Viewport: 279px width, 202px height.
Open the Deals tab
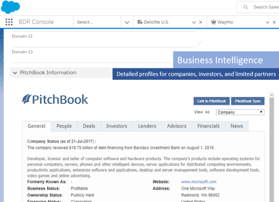click(89, 126)
